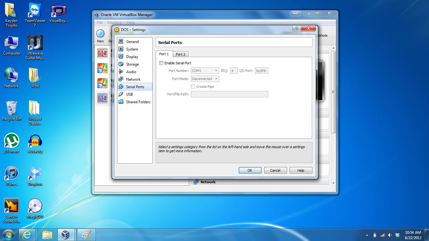Screen dimensions: 429x241
Task: Open Storage disk icon in sidebar
Action: click(x=121, y=64)
